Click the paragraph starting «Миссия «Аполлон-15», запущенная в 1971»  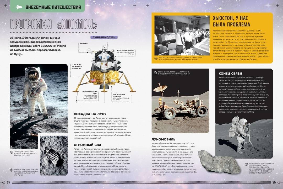point(174,159)
